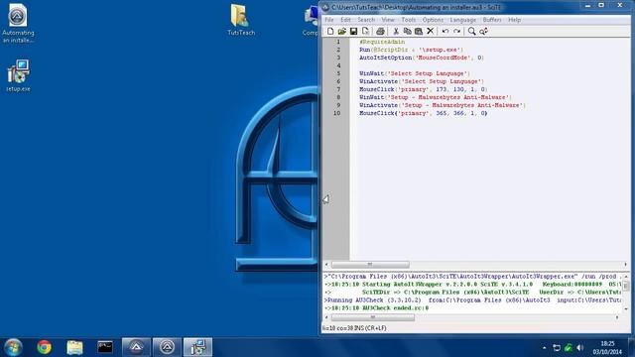Click the New file icon in SciTE toolbar
635x357 pixels.
tap(330, 31)
